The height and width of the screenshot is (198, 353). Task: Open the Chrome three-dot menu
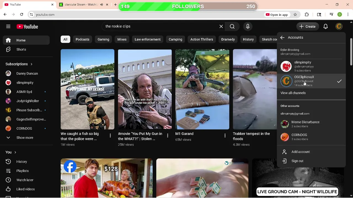(x=348, y=15)
